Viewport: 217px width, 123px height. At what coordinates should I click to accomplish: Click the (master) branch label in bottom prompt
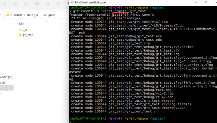(x=158, y=118)
